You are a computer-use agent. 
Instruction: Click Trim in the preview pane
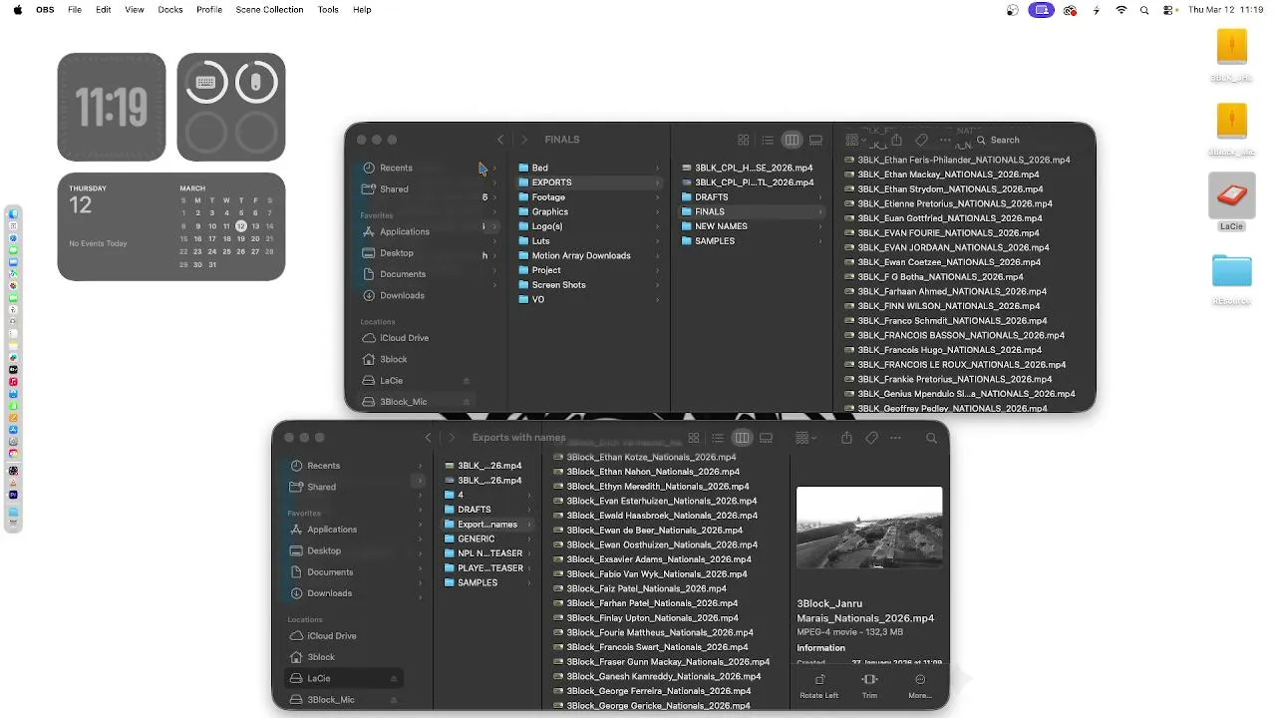(869, 686)
